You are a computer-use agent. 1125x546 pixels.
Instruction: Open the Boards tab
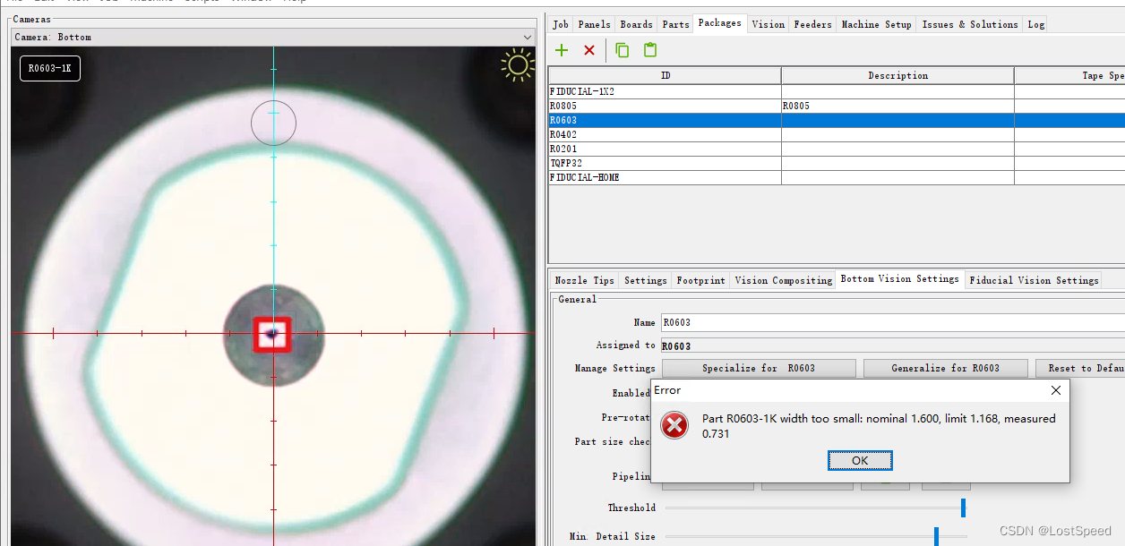[636, 24]
